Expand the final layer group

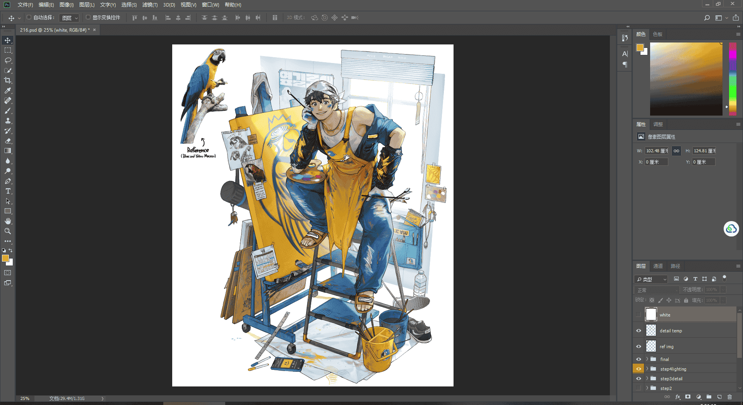point(647,359)
